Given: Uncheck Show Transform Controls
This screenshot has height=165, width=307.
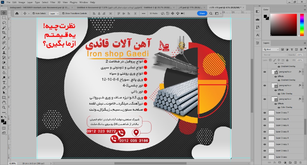Looking at the screenshot, I should pyautogui.click(x=63, y=13).
